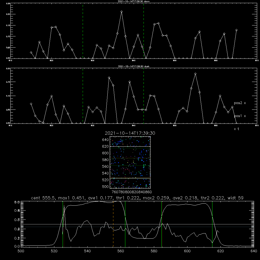Click the x-axis label 600 of bottom plot
Screen dimensions: 260x260
tap(187, 251)
